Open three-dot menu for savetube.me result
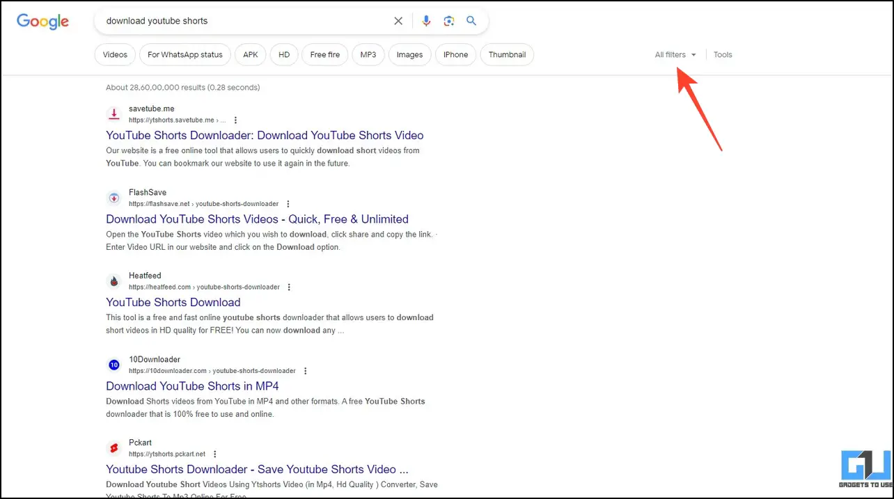 (x=235, y=120)
